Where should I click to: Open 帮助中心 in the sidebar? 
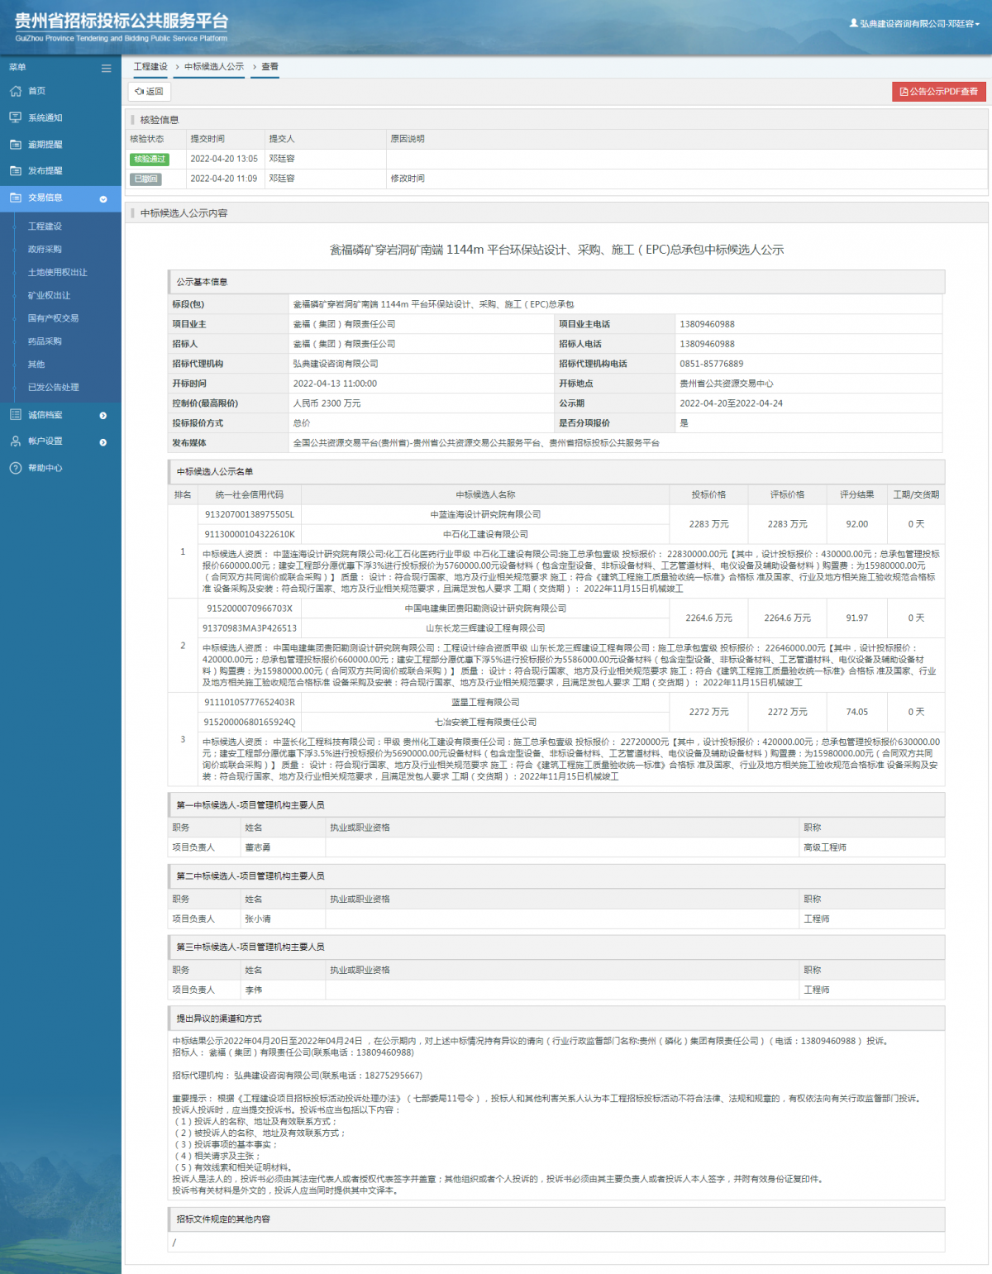click(45, 468)
